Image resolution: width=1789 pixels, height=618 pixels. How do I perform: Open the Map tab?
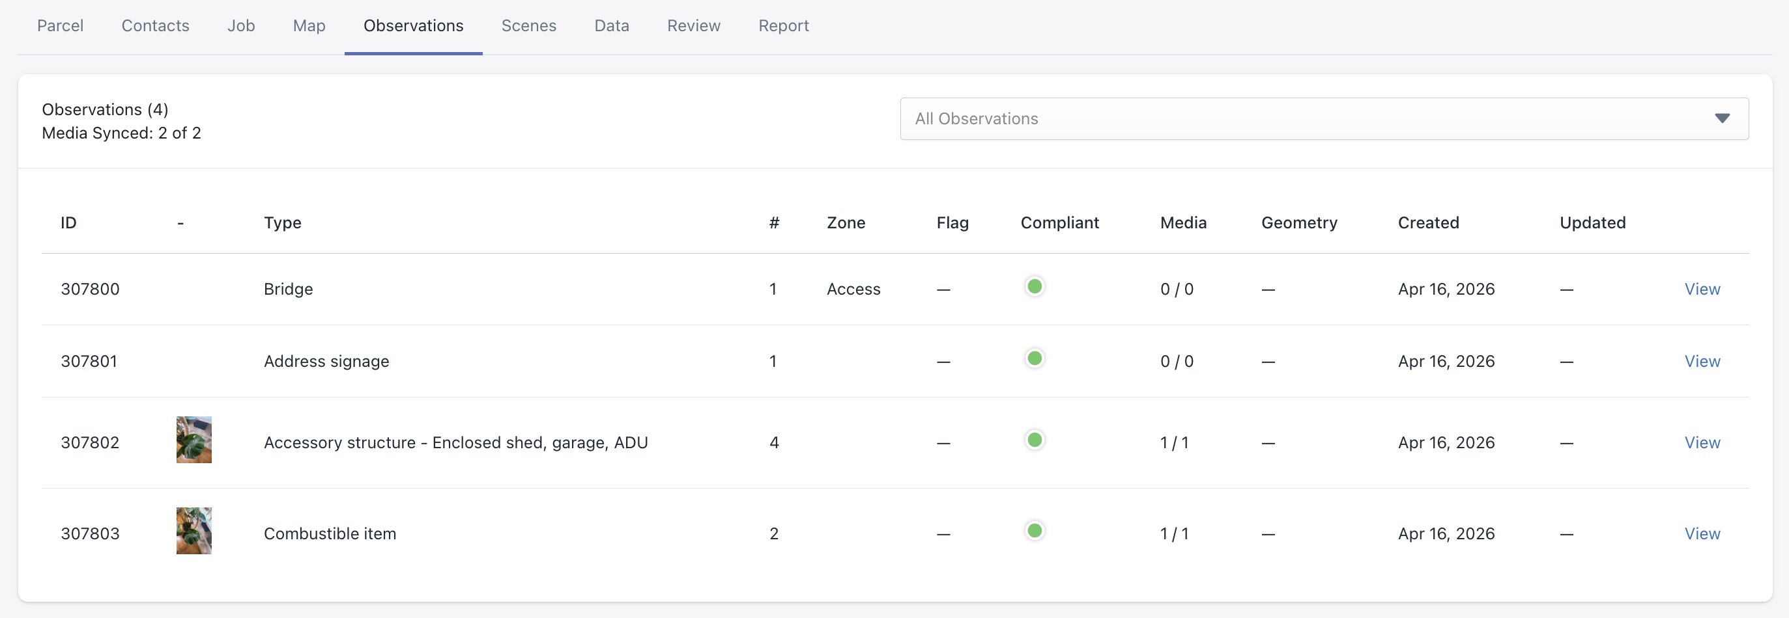[309, 25]
